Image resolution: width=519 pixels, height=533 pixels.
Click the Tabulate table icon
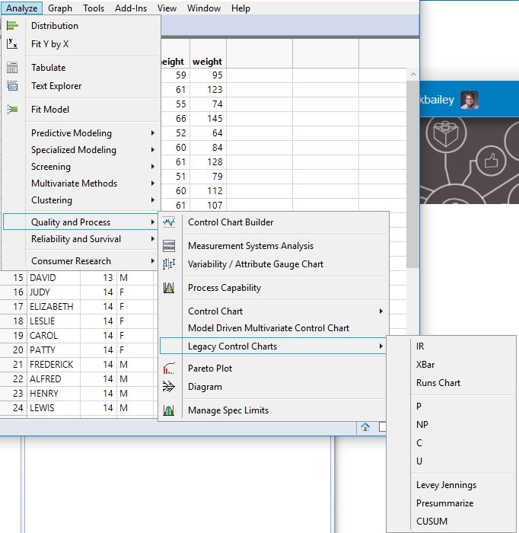12,68
